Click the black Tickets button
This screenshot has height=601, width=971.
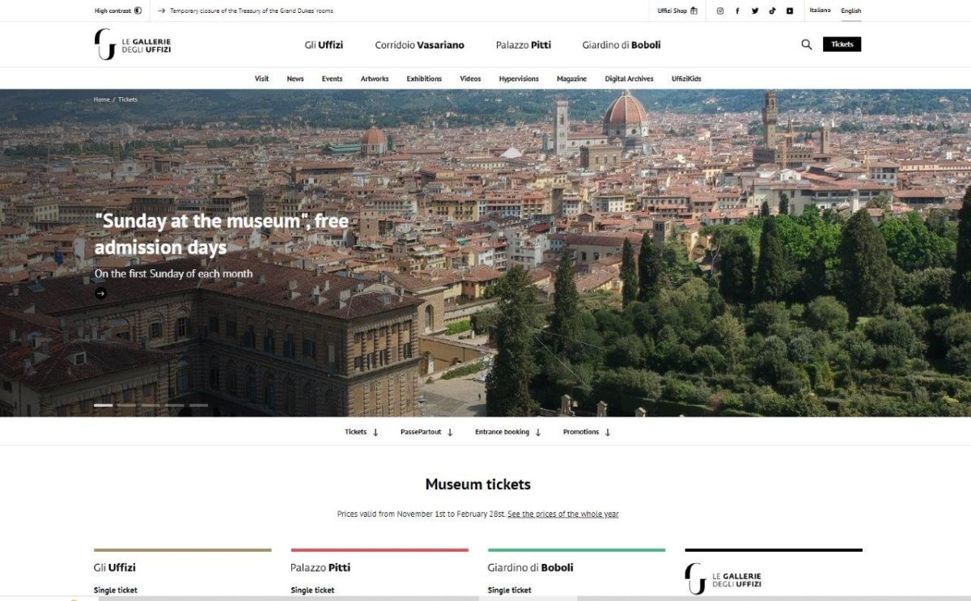[x=842, y=44]
